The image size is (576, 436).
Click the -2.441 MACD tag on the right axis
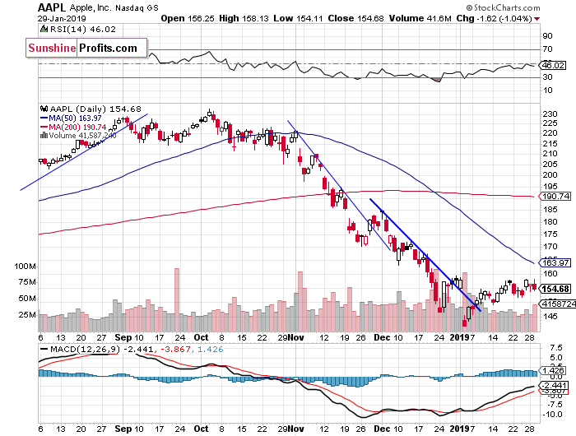coord(553,386)
